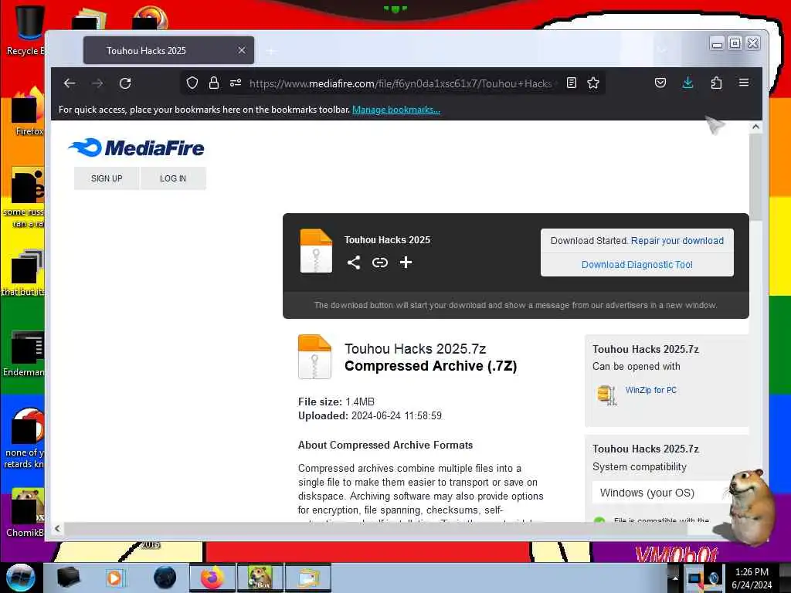The image size is (791, 593).
Task: Click the orange archive file icon in dark panel
Action: coord(316,251)
